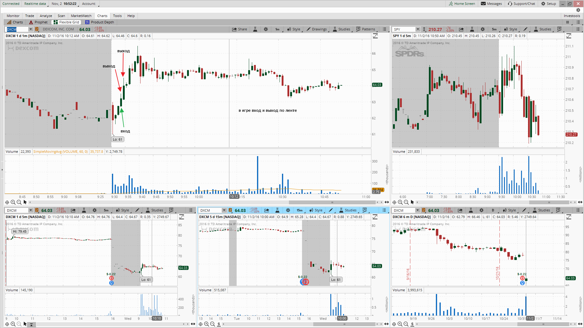Image resolution: width=584 pixels, height=328 pixels.
Task: Open the SPY symbol dropdown
Action: point(418,29)
